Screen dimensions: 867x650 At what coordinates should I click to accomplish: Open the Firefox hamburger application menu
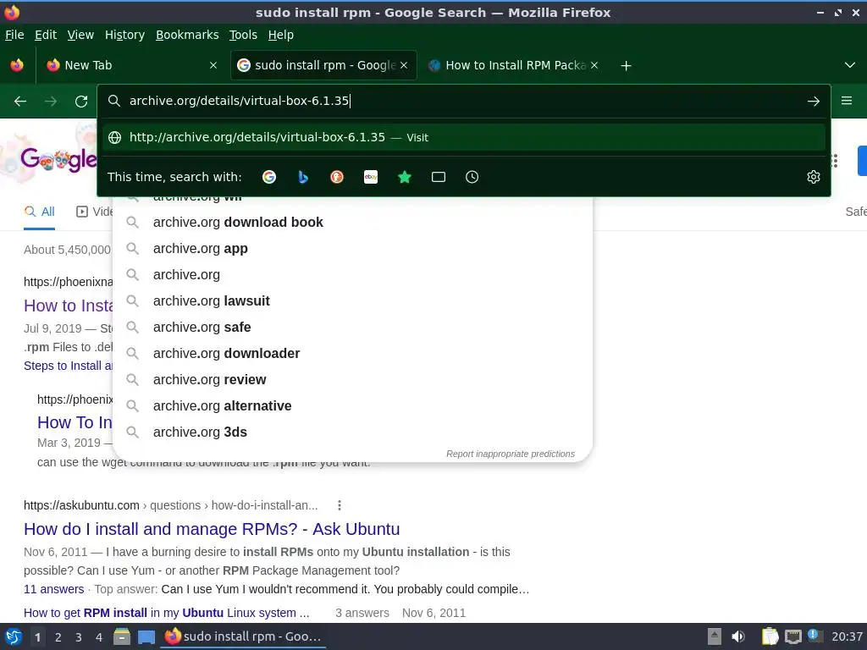(847, 101)
